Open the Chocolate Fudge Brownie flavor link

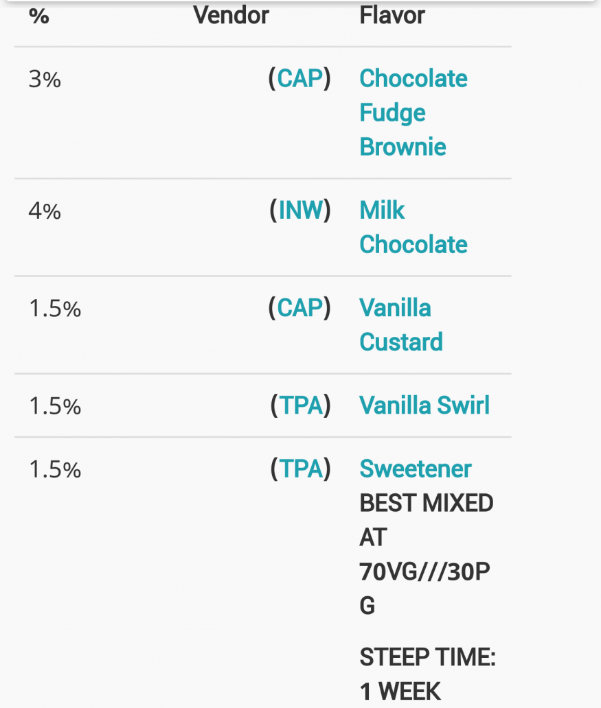(x=413, y=113)
